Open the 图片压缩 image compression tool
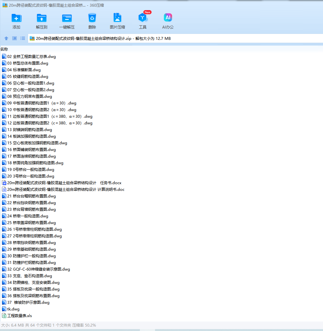Viewport: 323px width, 331px height. 117,18
